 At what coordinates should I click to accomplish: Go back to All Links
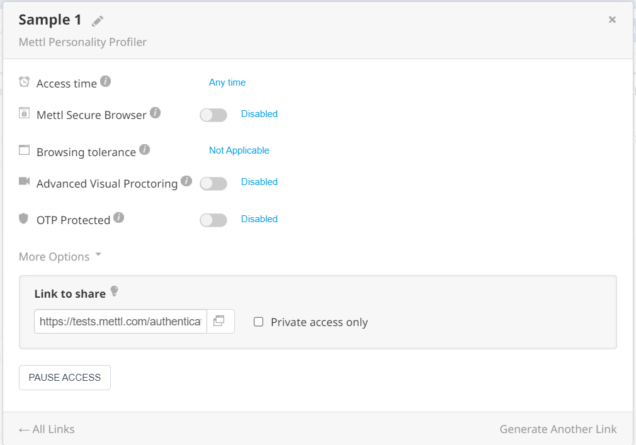tap(47, 429)
